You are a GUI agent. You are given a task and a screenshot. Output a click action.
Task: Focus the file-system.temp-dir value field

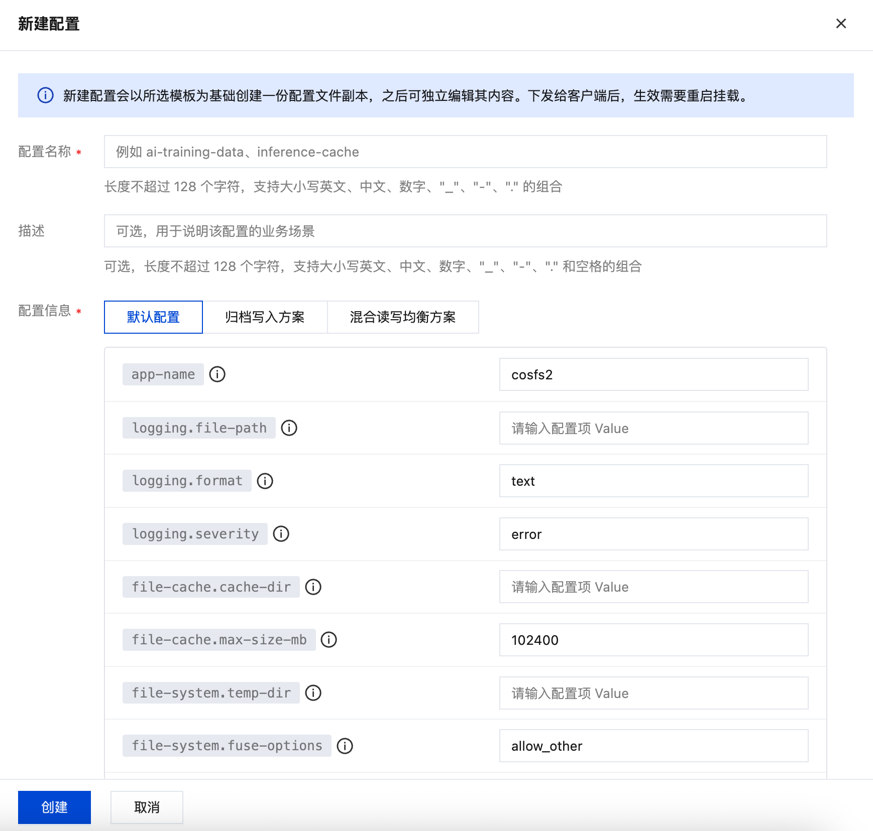653,693
